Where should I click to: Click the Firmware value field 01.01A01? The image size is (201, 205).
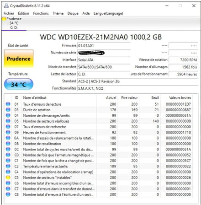point(104,46)
